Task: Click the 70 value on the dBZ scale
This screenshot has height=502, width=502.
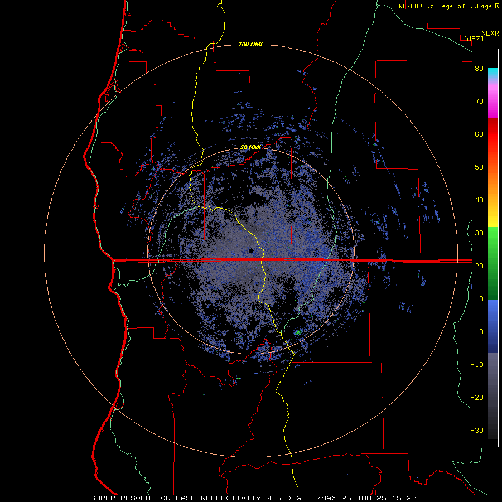Action: point(479,102)
